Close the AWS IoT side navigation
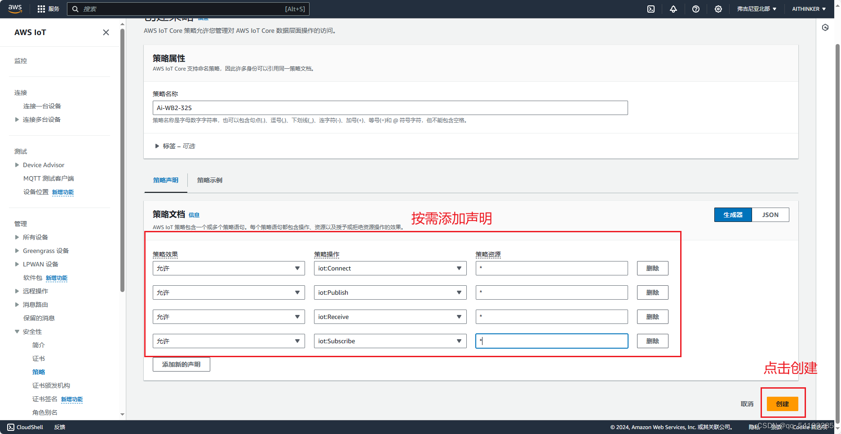 pyautogui.click(x=106, y=32)
